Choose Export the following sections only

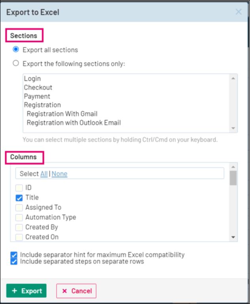point(16,63)
